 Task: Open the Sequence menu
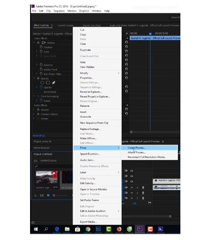click(x=59, y=11)
